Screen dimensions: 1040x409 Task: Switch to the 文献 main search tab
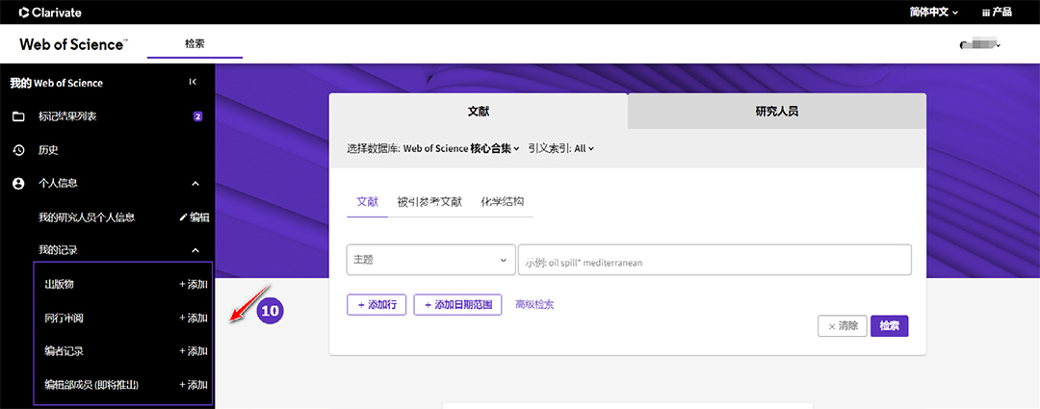pos(479,112)
